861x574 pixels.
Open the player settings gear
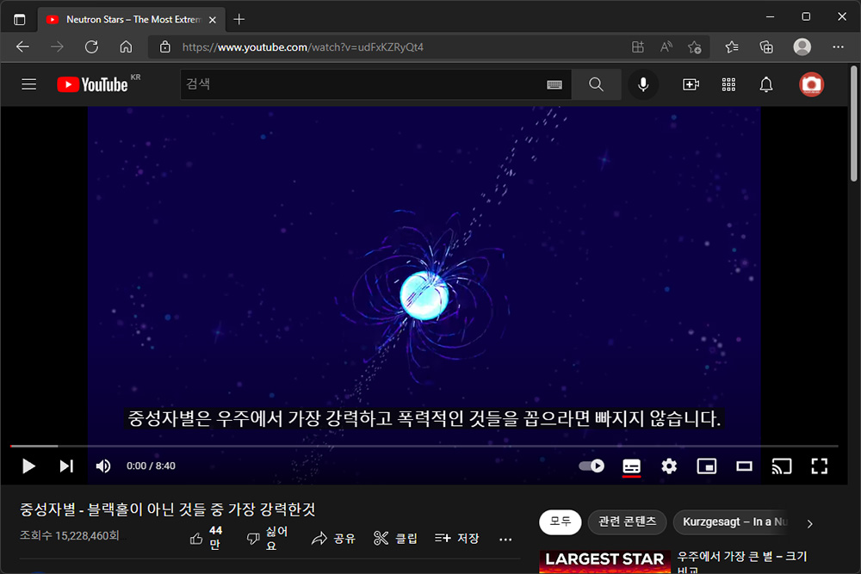(x=669, y=466)
